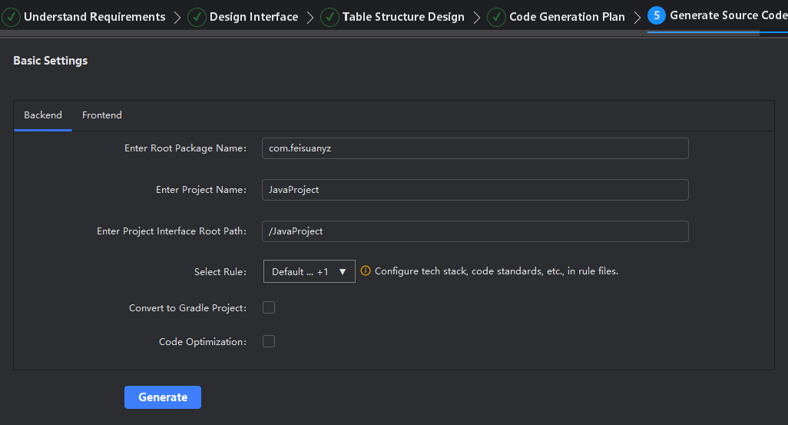Click the chevron arrow after Understand Requirements
The height and width of the screenshot is (425, 788).
pyautogui.click(x=177, y=17)
